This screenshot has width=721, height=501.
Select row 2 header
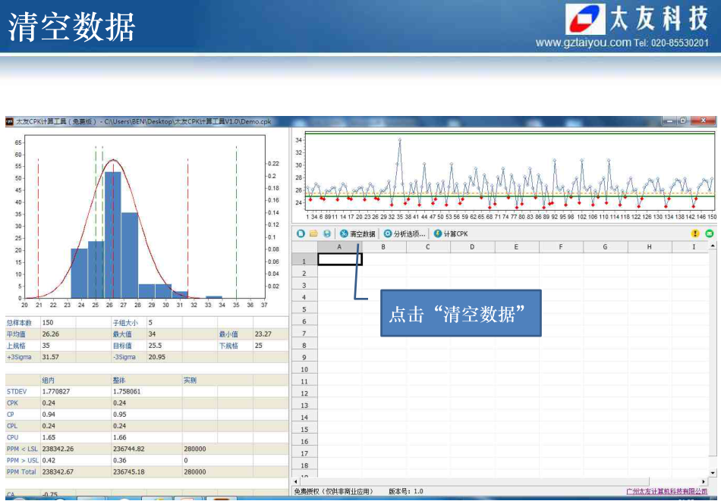tap(304, 273)
